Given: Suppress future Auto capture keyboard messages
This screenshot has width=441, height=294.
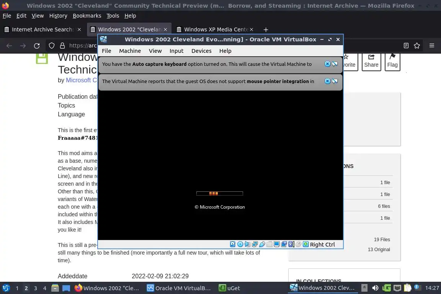Looking at the screenshot, I should pyautogui.click(x=335, y=64).
